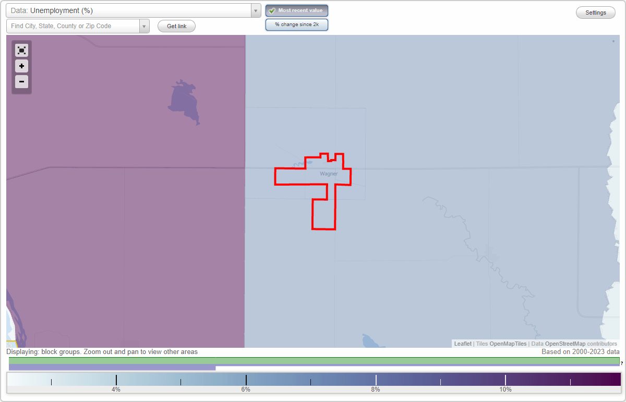This screenshot has width=626, height=402.
Task: Click the Leaflet attribution link
Action: (462, 344)
